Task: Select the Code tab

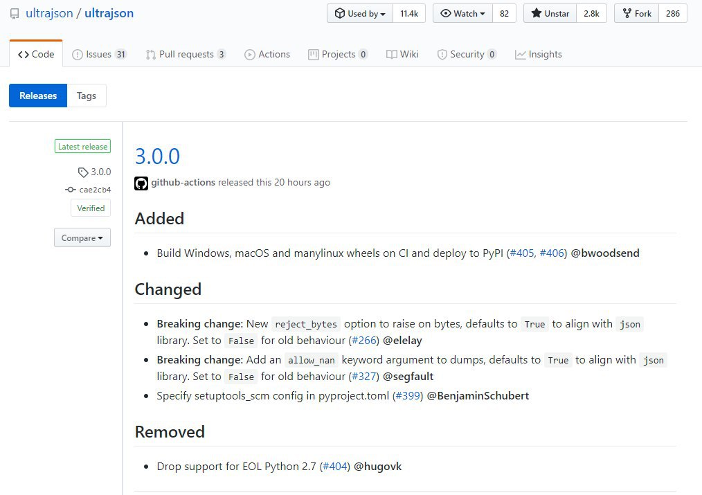Action: pyautogui.click(x=36, y=54)
